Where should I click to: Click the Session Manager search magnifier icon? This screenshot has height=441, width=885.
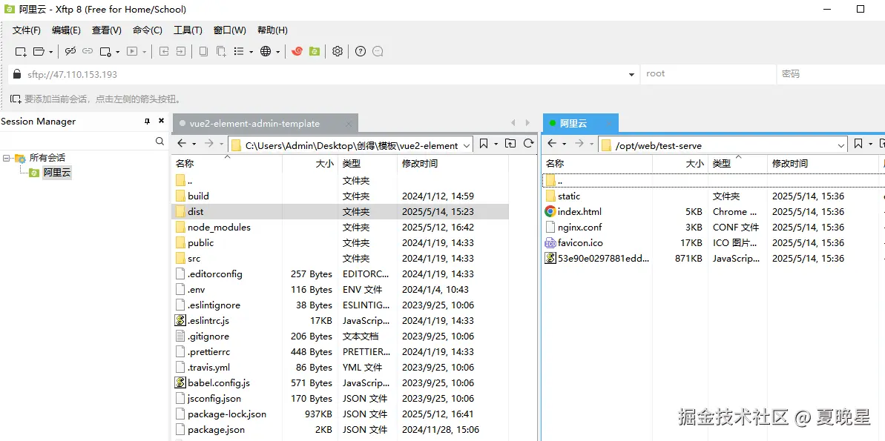pyautogui.click(x=159, y=141)
